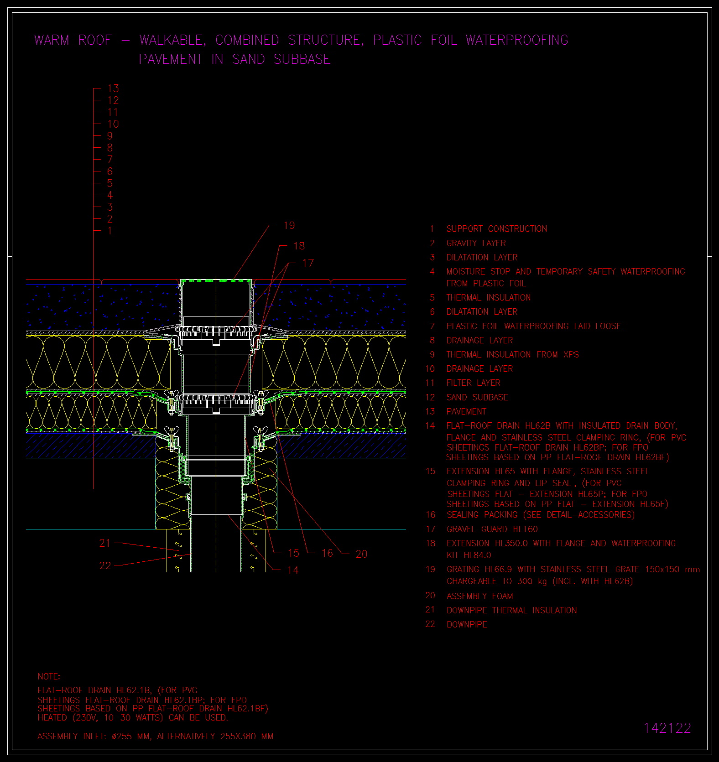Select 'THERMAL INSULATION FROM XPS' legend entry

[512, 355]
